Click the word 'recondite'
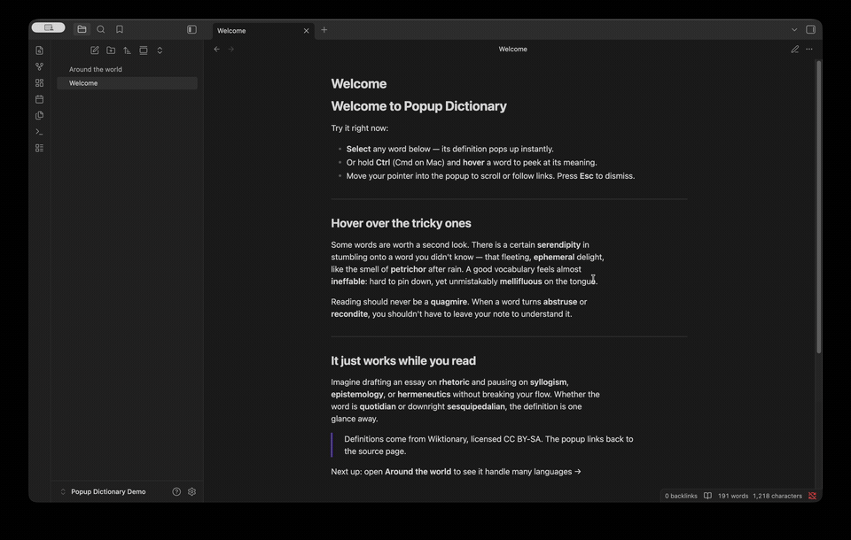This screenshot has width=851, height=540. click(x=349, y=314)
